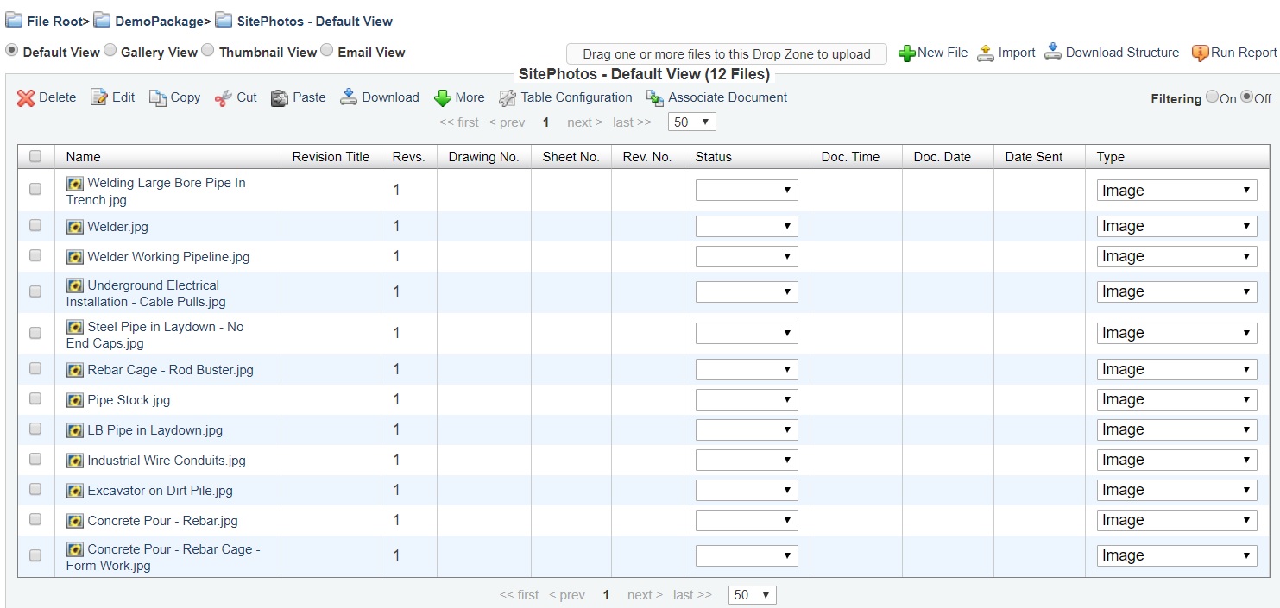1280x608 pixels.
Task: Tick the checkbox for Excavator on Dirt Pile.jpg
Action: [35, 489]
